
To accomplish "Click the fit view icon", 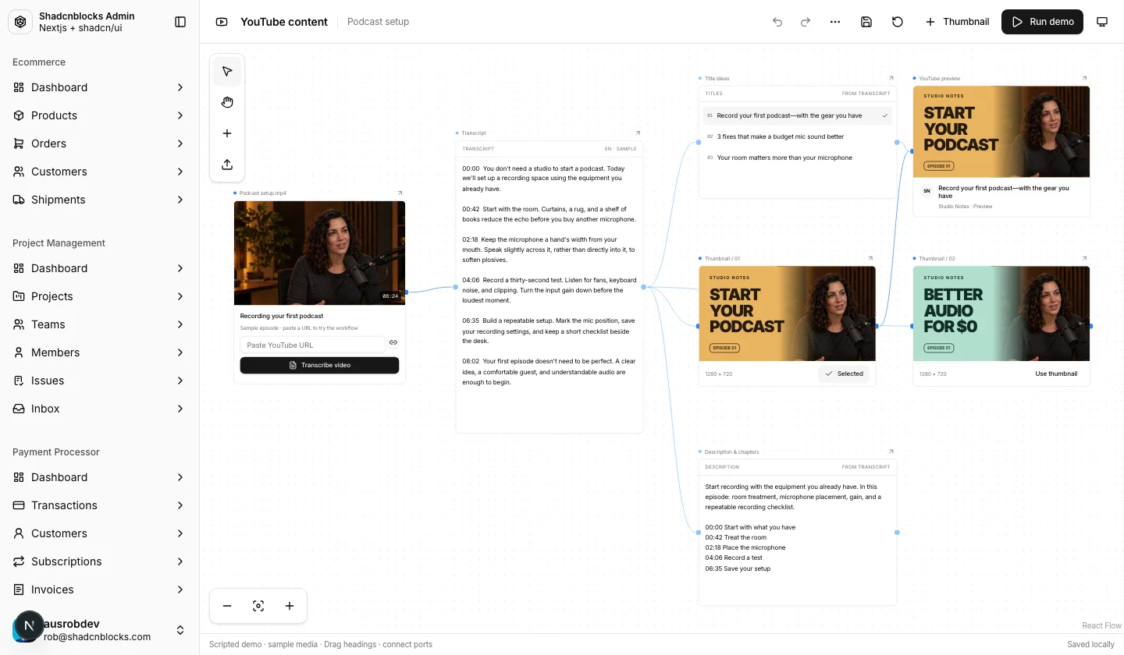I will click(x=258, y=606).
